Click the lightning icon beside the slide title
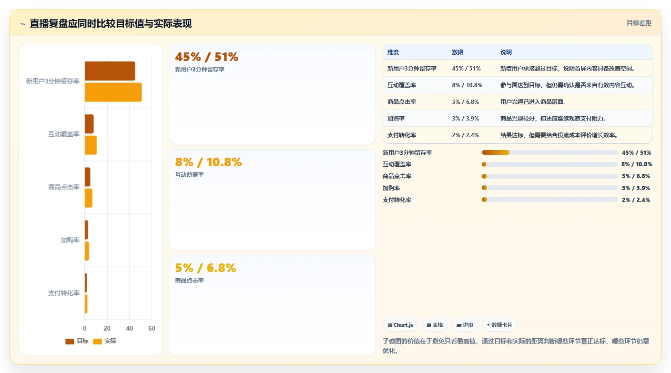The height and width of the screenshot is (373, 671). coord(22,24)
